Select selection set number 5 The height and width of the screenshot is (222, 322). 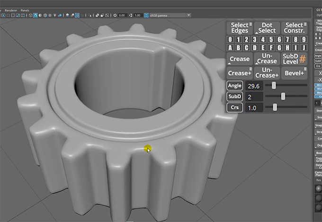[271, 39]
